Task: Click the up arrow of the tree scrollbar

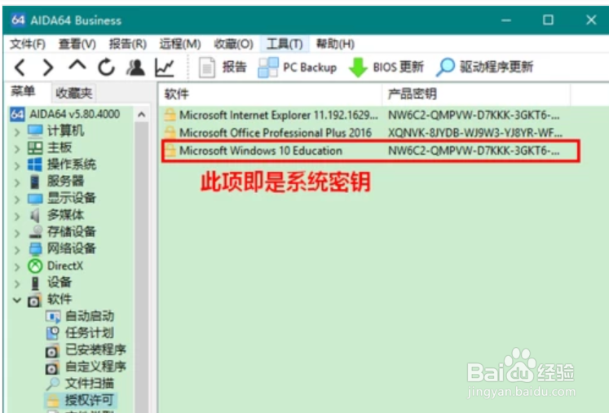Action: pos(141,115)
